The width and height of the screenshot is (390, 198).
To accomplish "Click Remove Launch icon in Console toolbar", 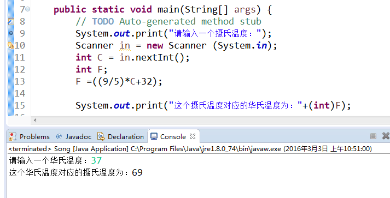I will (386, 136).
